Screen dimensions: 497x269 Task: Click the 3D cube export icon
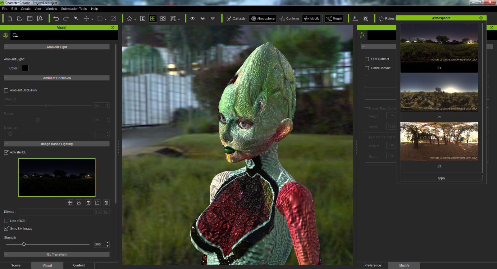[366, 19]
